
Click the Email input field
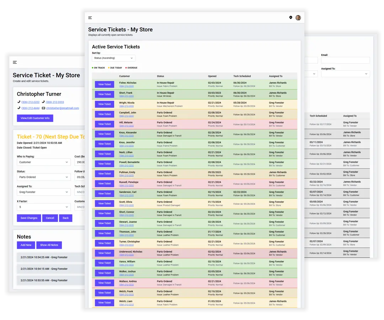point(345,60)
